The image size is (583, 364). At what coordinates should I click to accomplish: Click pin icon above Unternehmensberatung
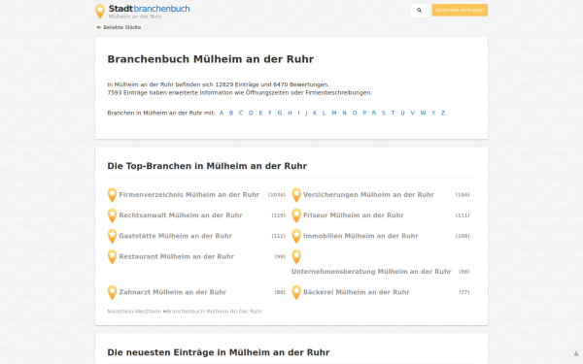click(296, 257)
